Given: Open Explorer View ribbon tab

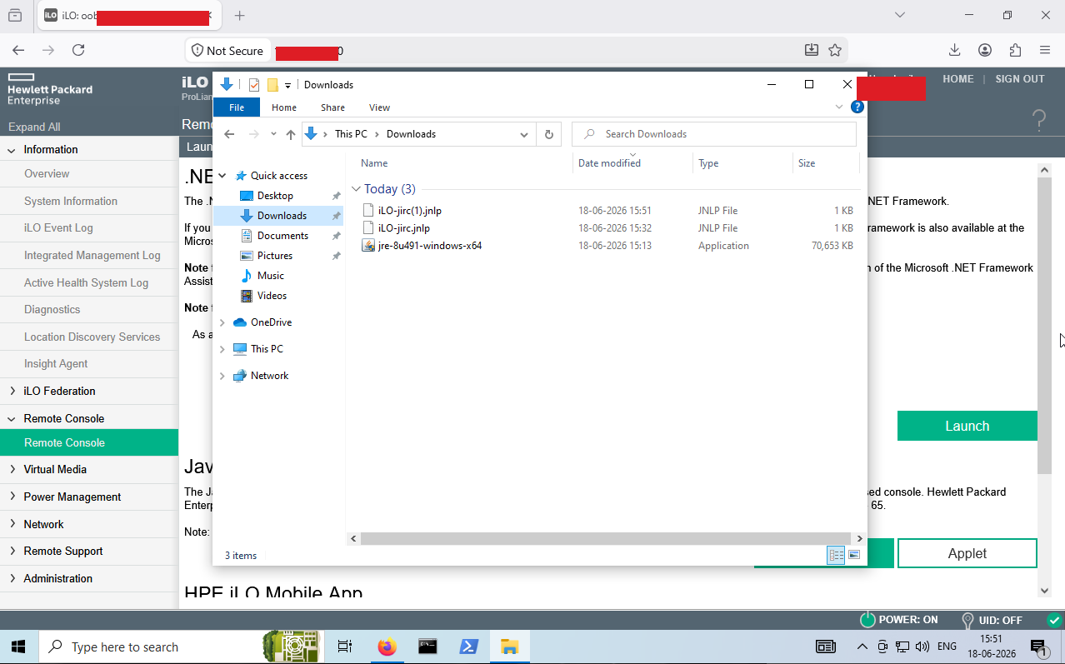Looking at the screenshot, I should [x=379, y=107].
